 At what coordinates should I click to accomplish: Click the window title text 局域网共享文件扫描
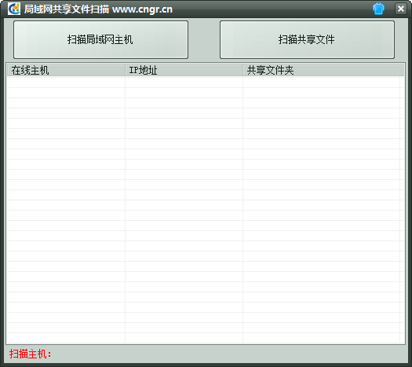(x=67, y=9)
